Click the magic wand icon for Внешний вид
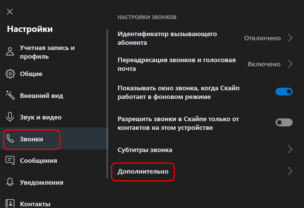The height and width of the screenshot is (208, 304). tap(10, 95)
